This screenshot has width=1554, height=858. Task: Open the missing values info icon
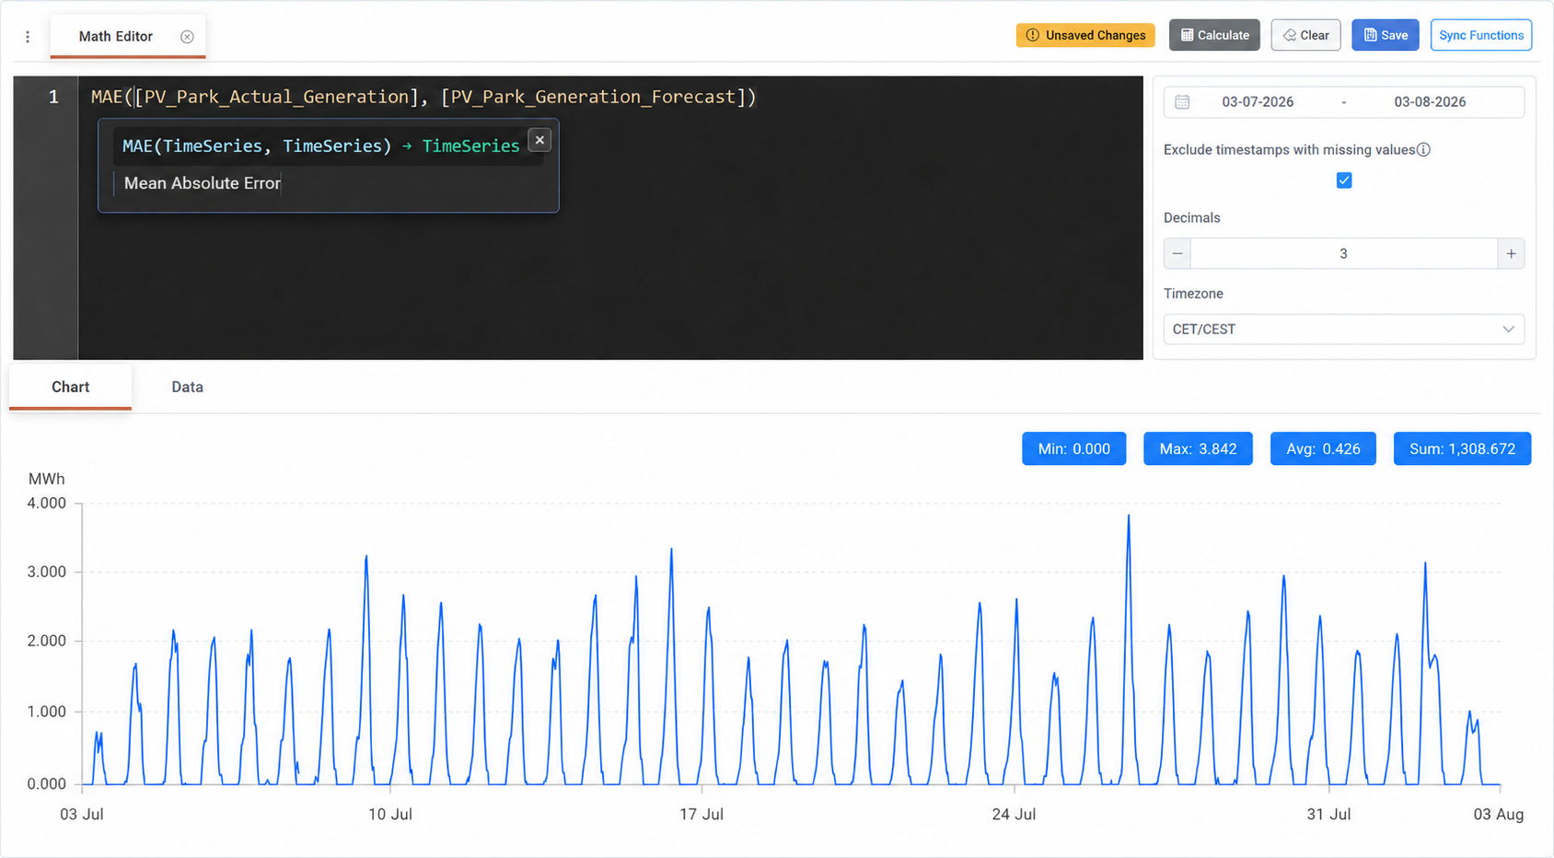1423,150
